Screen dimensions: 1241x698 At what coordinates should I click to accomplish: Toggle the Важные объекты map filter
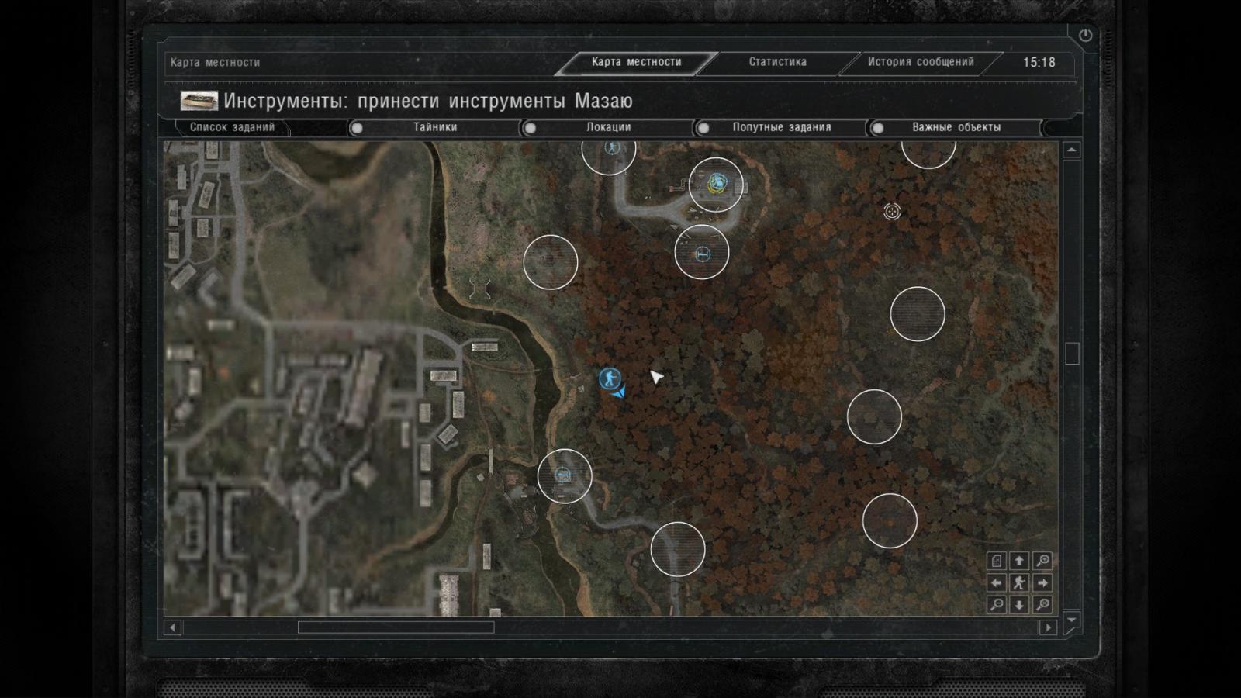point(956,127)
